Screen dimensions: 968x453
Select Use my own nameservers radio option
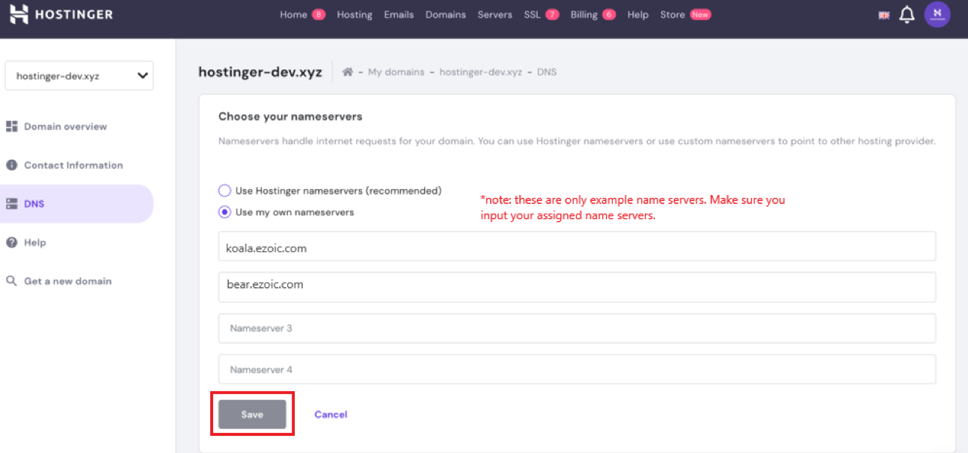pos(224,212)
